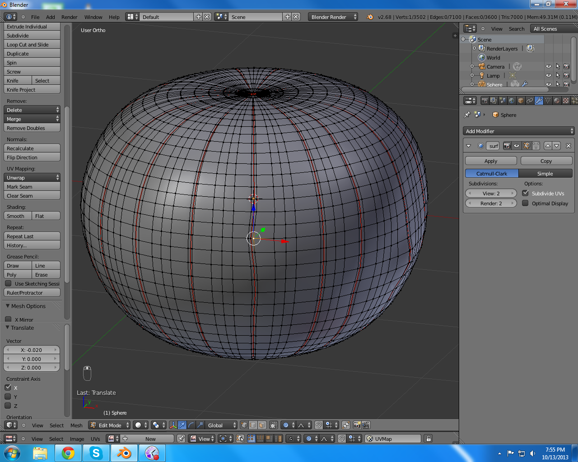Open the Render menu
Screen dimensions: 578x462
click(x=69, y=17)
